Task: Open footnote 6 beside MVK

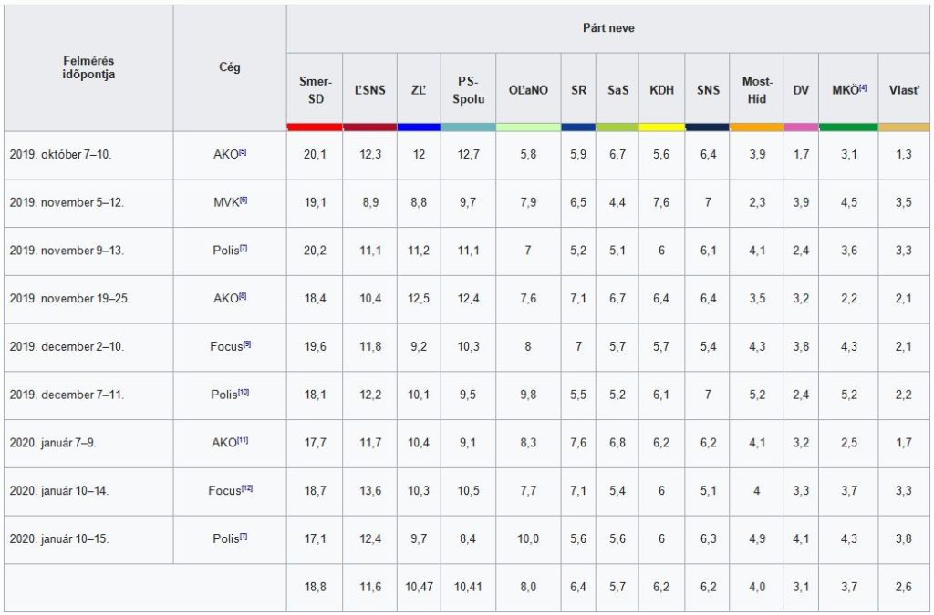Action: 244,200
